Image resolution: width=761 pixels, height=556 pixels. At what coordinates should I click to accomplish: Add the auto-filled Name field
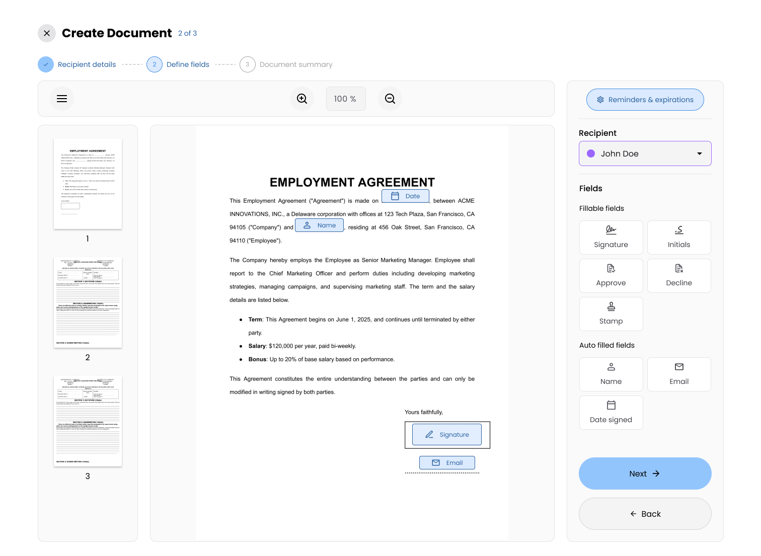[611, 374]
